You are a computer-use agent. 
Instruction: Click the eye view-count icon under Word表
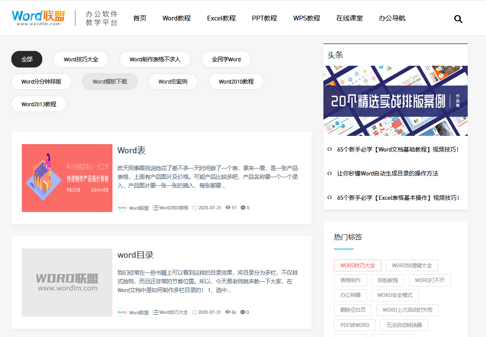pyautogui.click(x=227, y=208)
